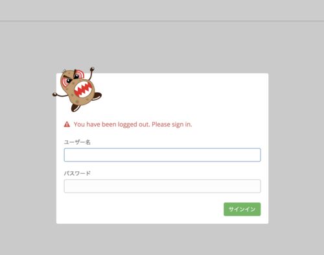
Task: Click the "You have been logged out" message
Action: click(x=111, y=125)
